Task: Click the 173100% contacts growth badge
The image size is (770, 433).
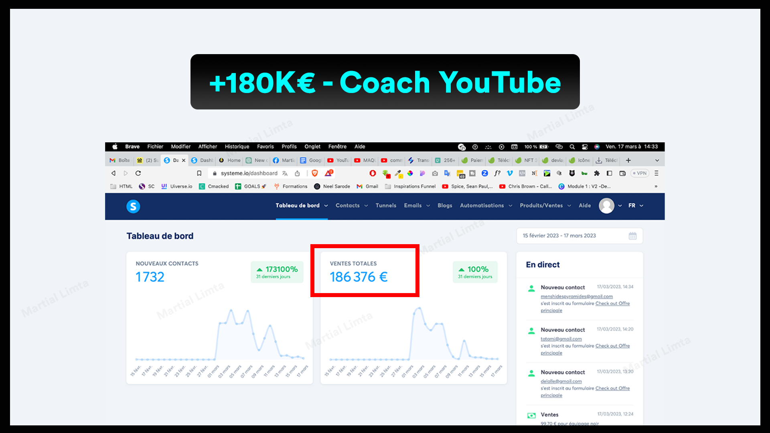Action: 277,272
